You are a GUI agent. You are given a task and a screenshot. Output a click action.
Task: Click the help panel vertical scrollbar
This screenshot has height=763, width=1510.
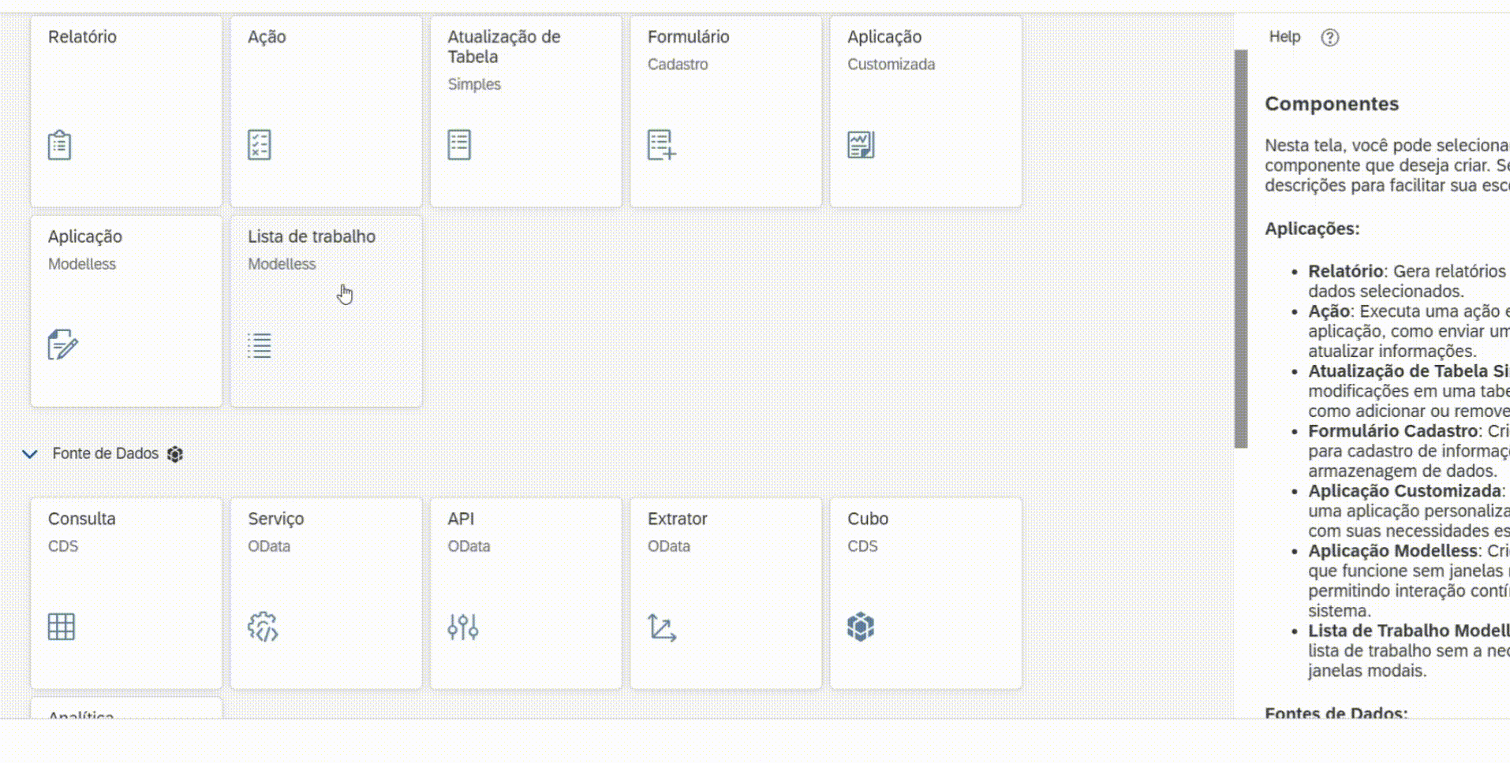click(x=1241, y=248)
